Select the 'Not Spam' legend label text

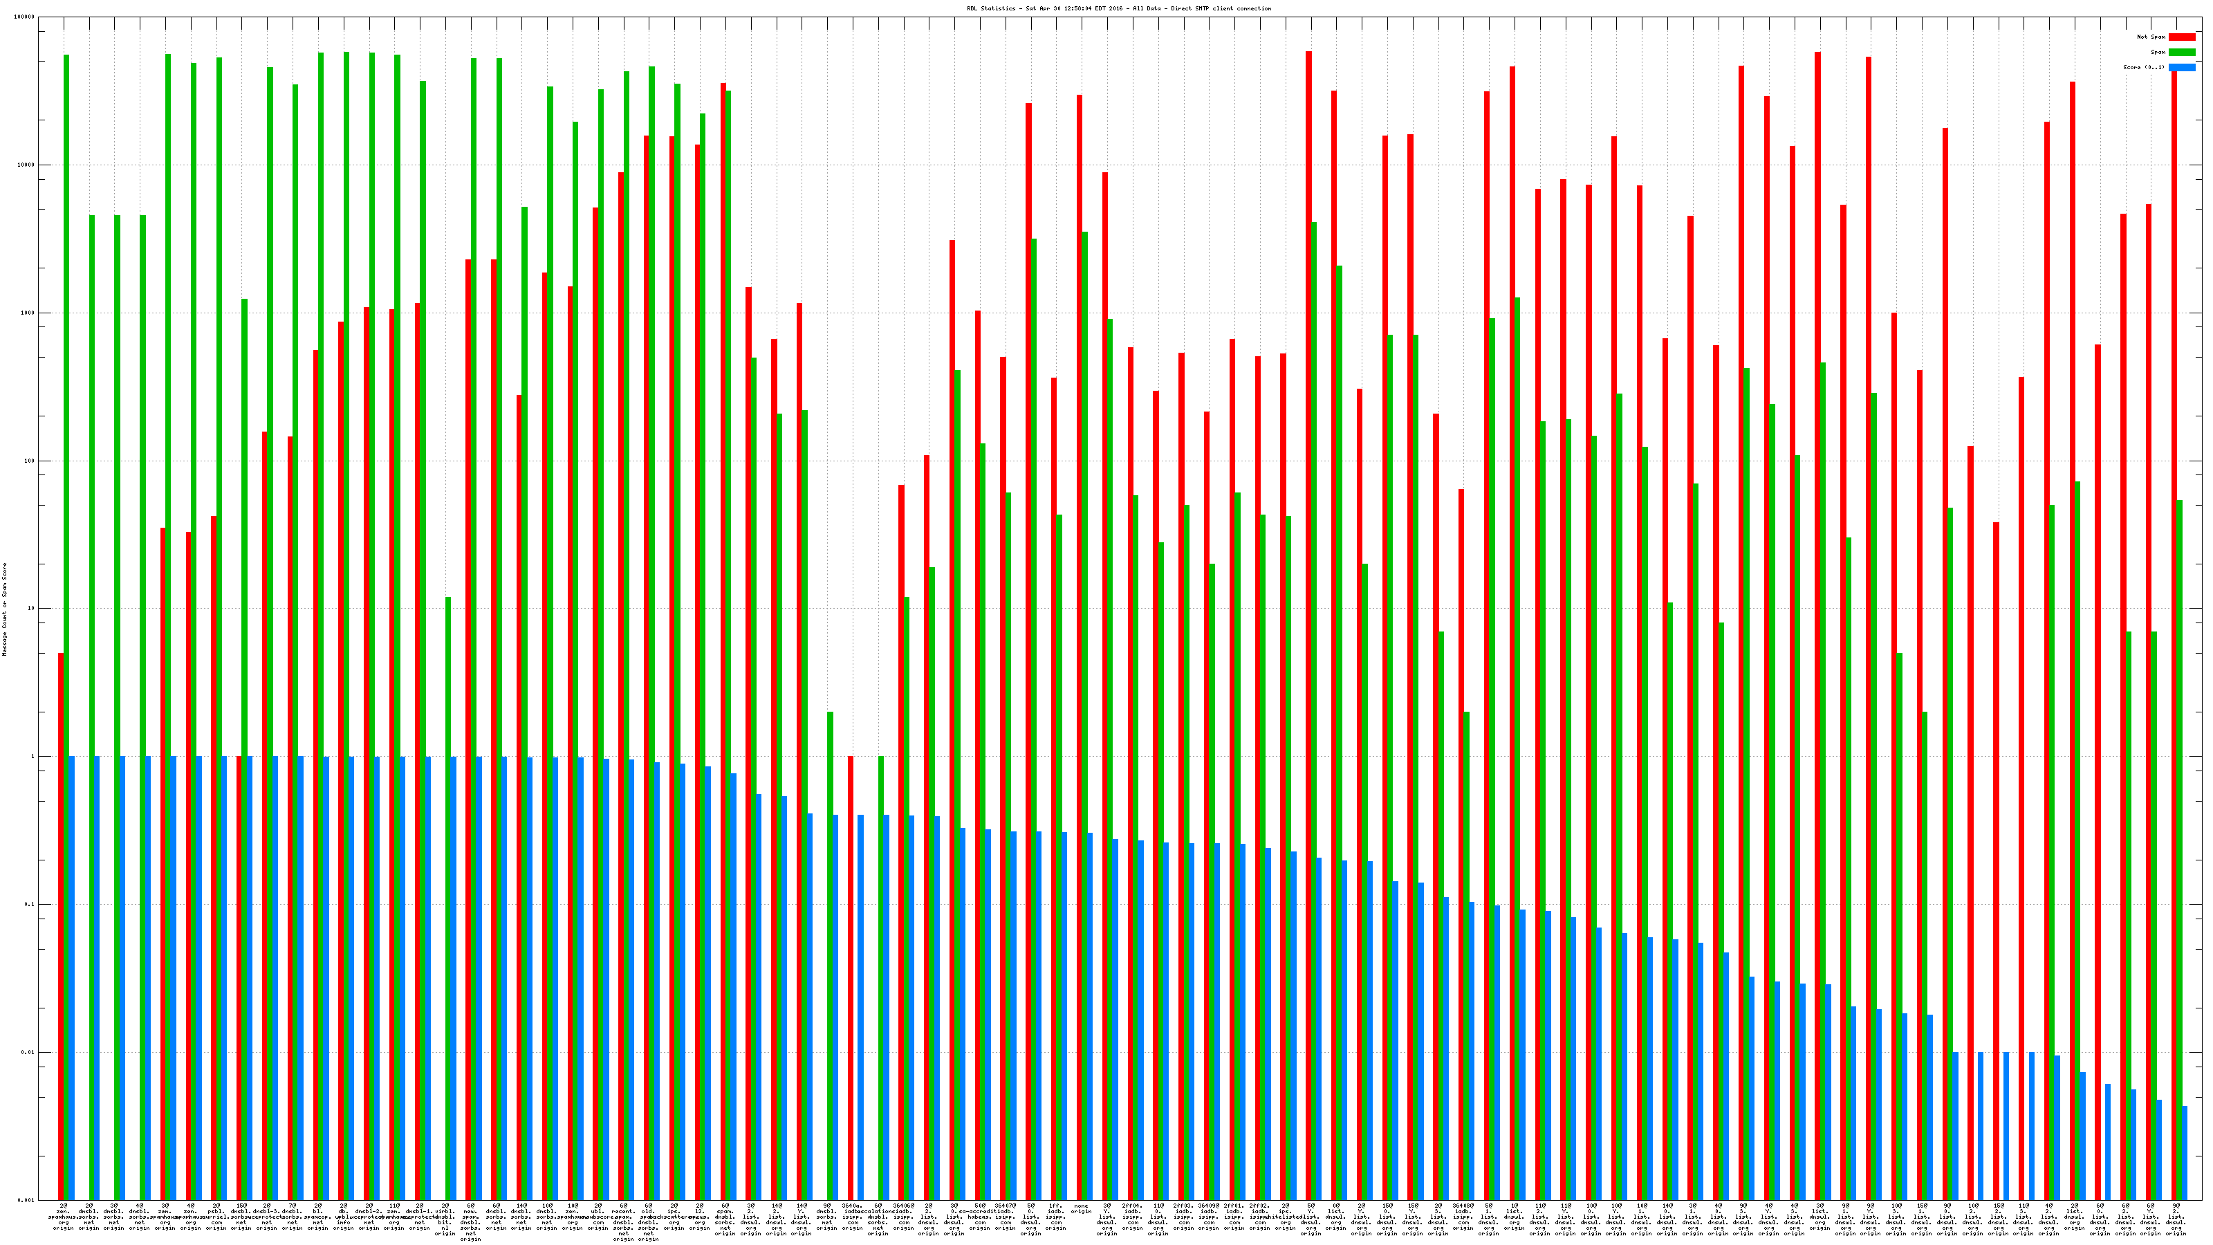2151,37
